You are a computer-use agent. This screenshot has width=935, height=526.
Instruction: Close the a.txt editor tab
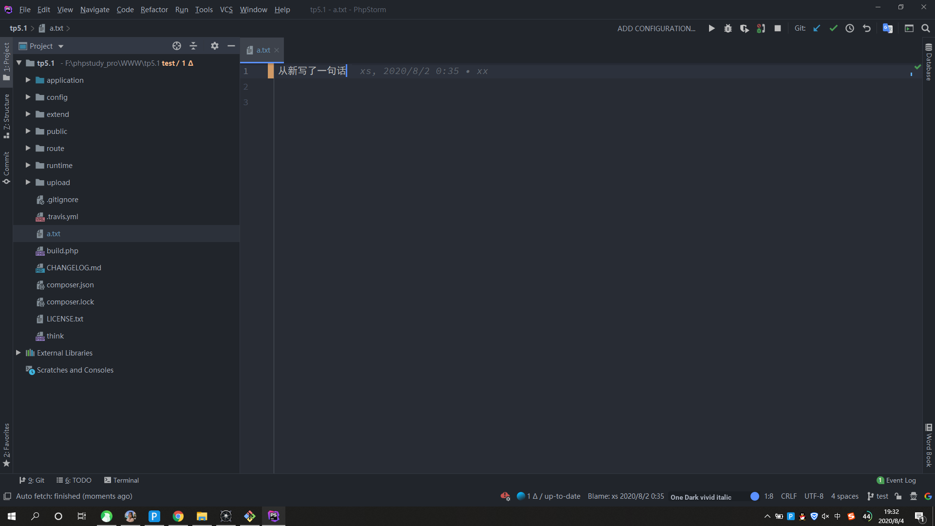[x=277, y=50]
